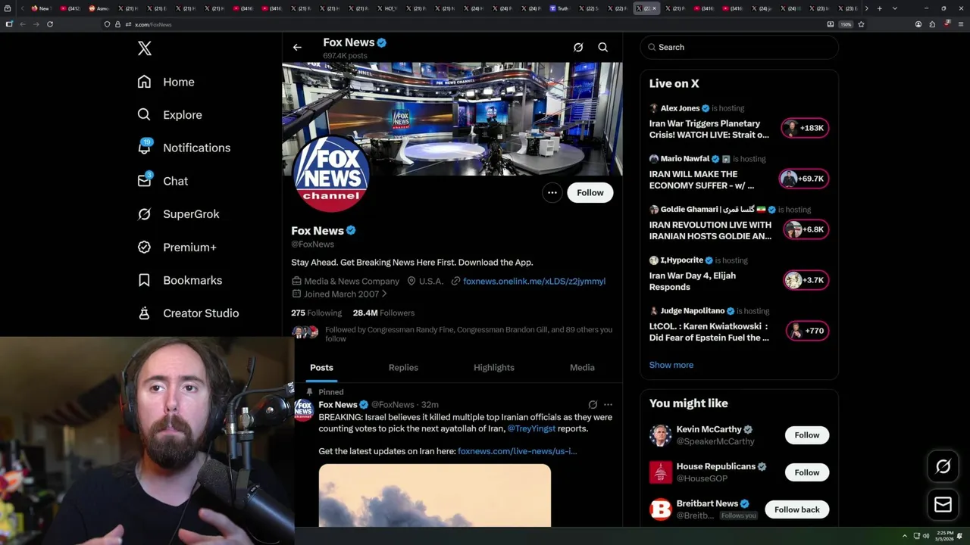
Task: View the 28.4M Followers list
Action: 383,313
